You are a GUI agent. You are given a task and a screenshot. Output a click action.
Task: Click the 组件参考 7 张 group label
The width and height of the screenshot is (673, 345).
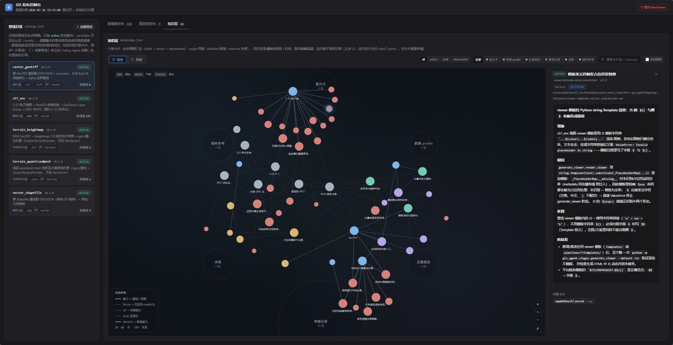218,145
